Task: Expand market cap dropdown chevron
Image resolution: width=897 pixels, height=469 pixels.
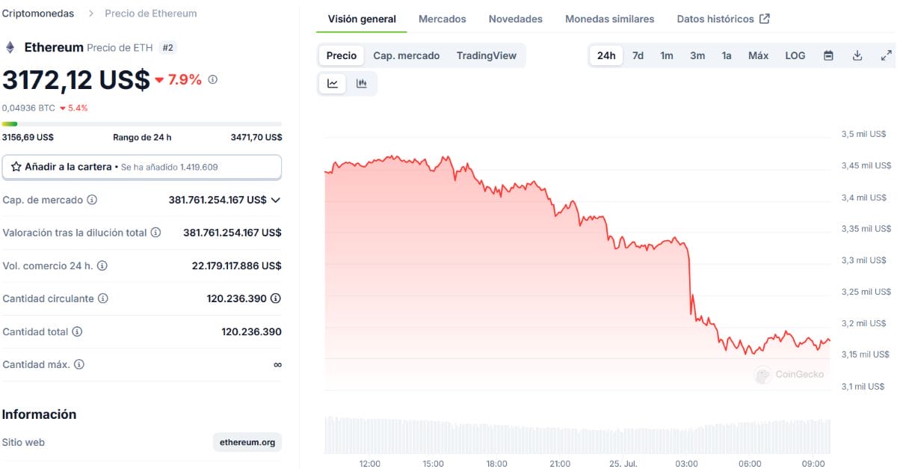Action: point(276,200)
